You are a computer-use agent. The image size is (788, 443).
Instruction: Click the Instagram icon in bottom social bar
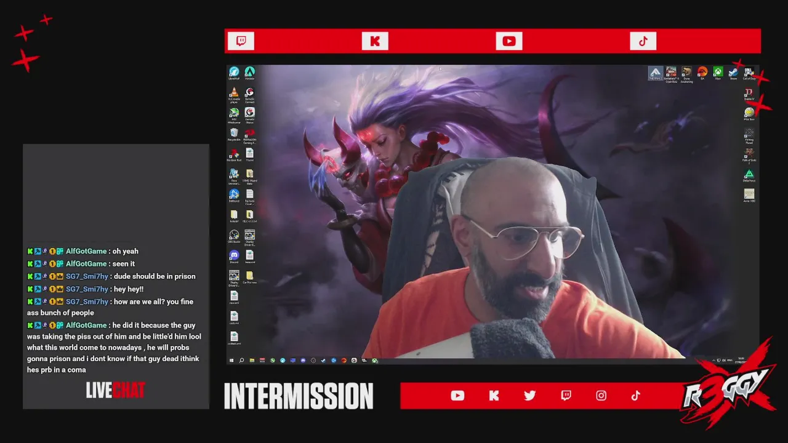pos(601,396)
